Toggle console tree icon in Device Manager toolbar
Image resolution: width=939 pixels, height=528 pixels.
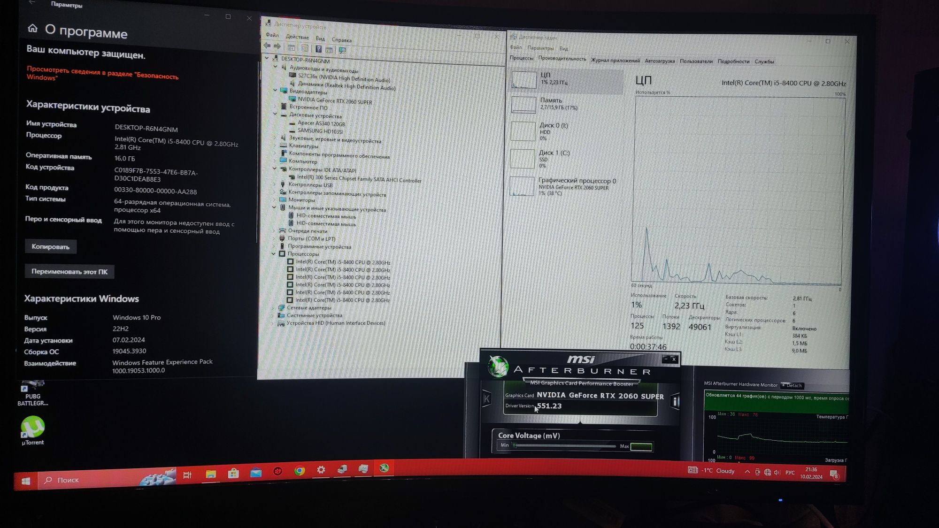pyautogui.click(x=291, y=47)
